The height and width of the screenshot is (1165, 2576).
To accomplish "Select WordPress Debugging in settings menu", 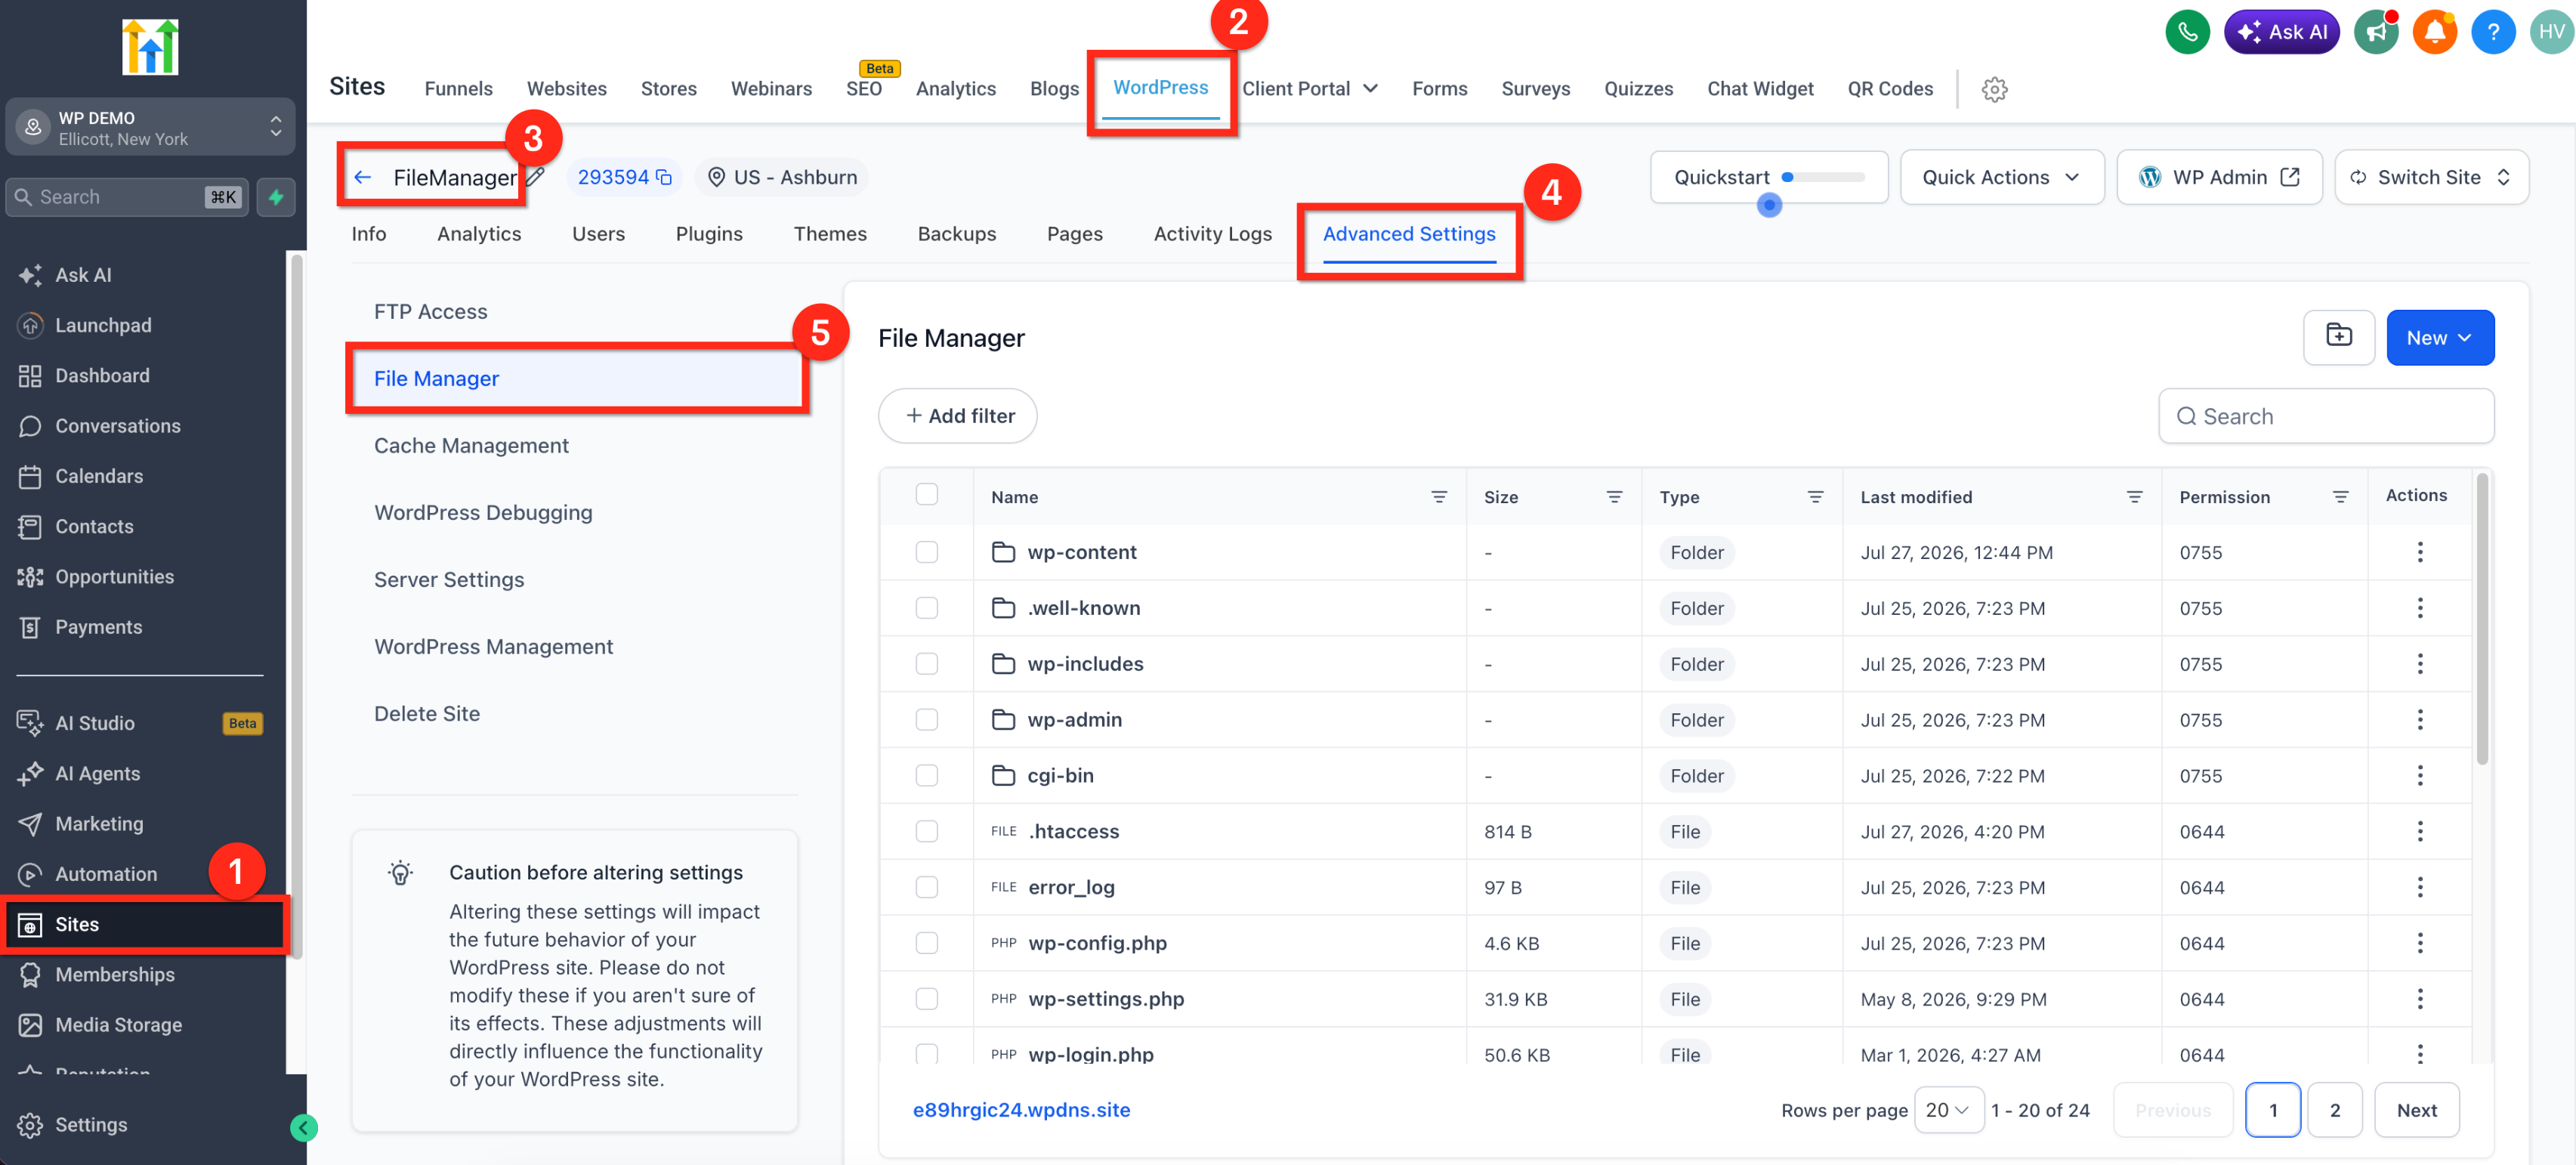I will [x=483, y=512].
